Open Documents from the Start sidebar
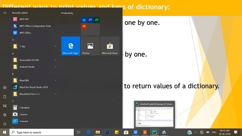The width and height of the screenshot is (242, 136). [5, 97]
